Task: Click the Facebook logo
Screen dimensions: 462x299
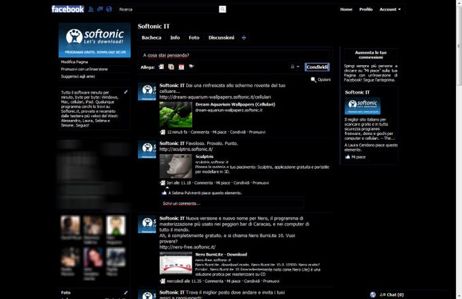Action: pyautogui.click(x=68, y=9)
